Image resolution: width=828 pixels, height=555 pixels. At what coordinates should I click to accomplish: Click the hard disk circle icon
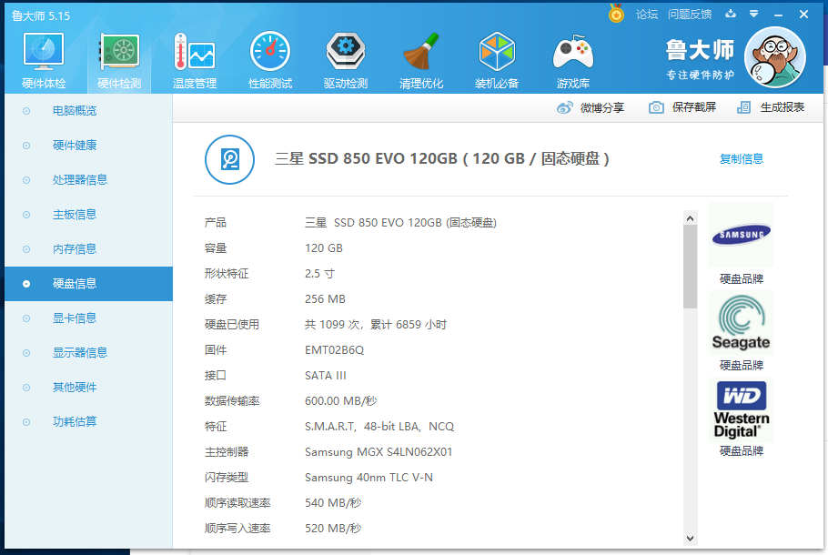point(229,159)
